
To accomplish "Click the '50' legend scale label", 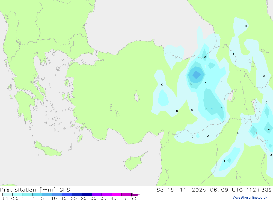I will (x=133, y=198).
